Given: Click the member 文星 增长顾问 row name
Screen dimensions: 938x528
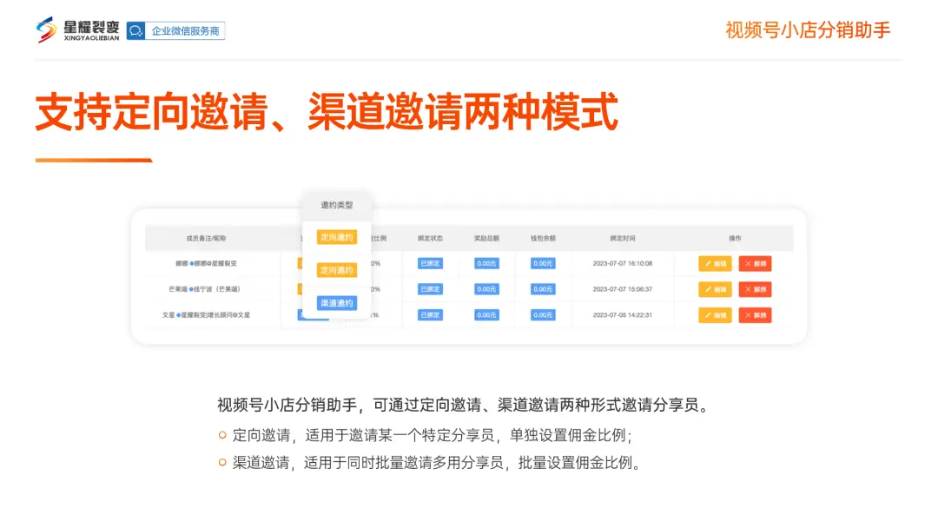Looking at the screenshot, I should (x=206, y=314).
